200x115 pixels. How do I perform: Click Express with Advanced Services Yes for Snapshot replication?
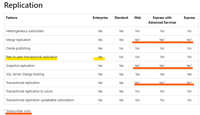[162, 65]
